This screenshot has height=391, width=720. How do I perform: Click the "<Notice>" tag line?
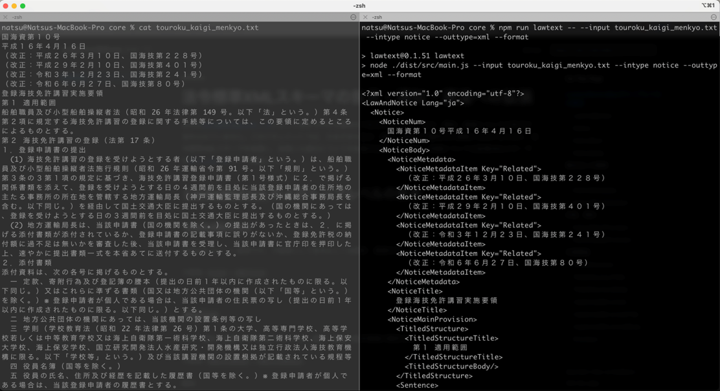point(387,112)
